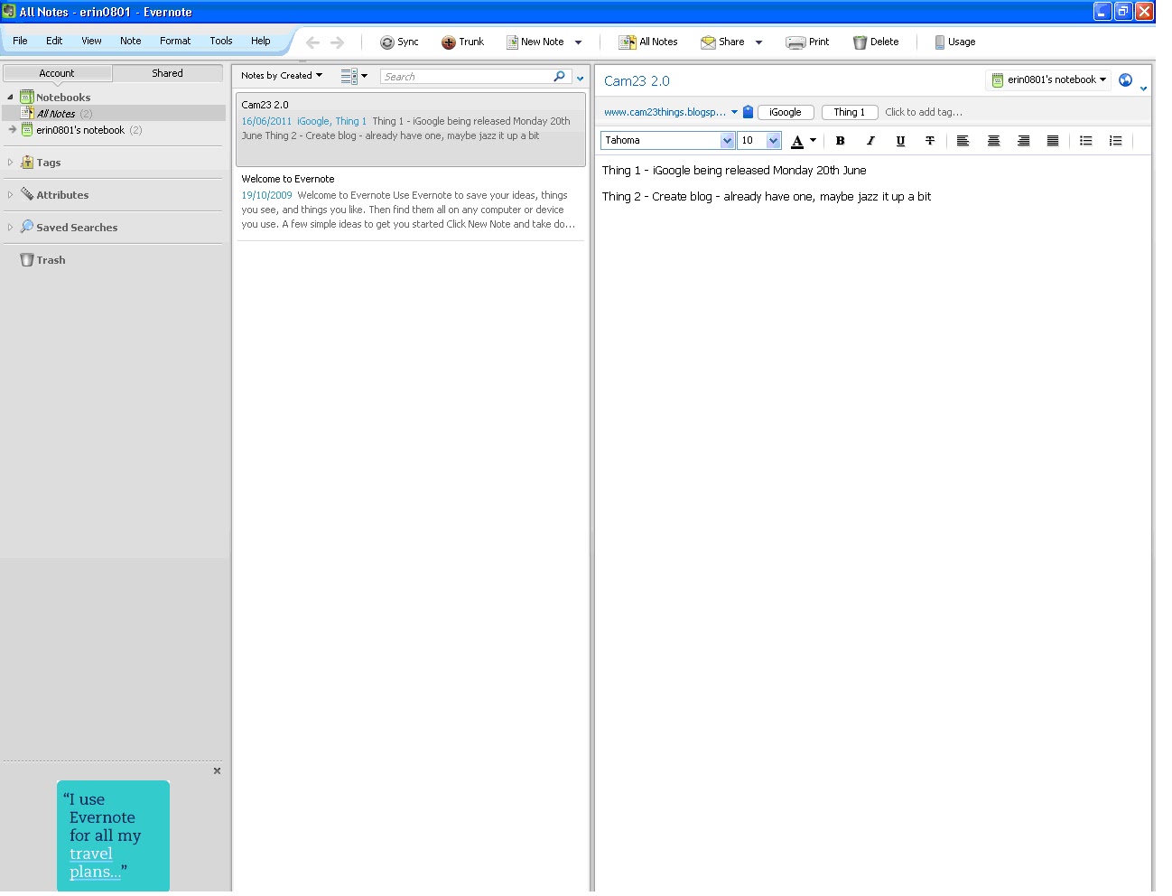Align text left
1172x896 pixels.
click(963, 141)
